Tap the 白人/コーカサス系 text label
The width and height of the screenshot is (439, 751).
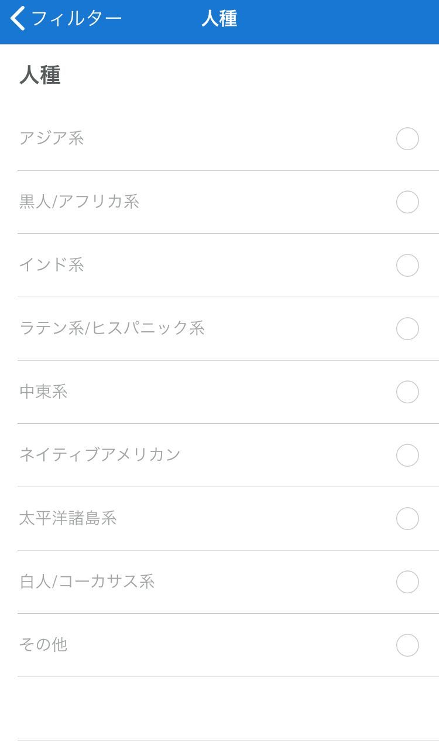pyautogui.click(x=87, y=582)
